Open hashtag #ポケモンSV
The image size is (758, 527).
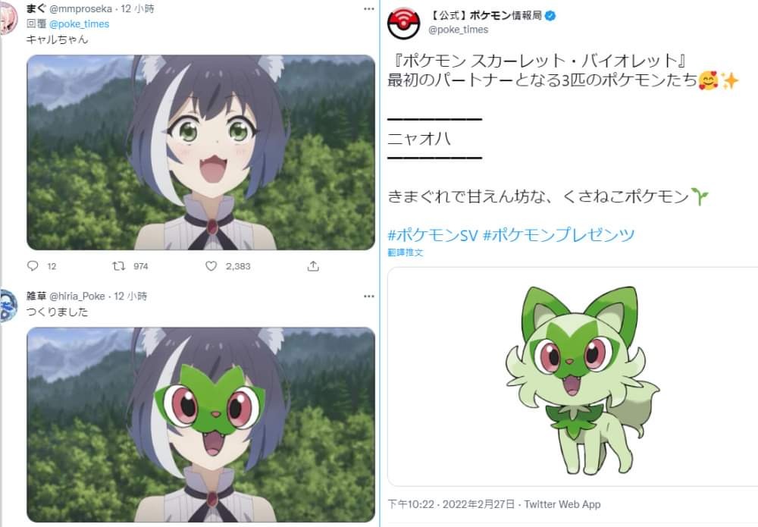coord(433,235)
